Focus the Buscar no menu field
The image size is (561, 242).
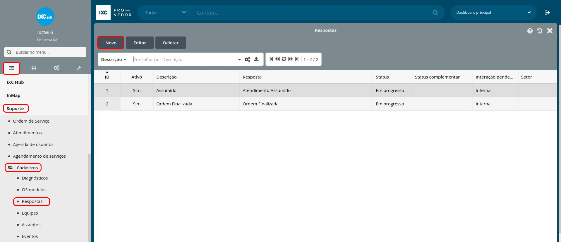pos(45,52)
